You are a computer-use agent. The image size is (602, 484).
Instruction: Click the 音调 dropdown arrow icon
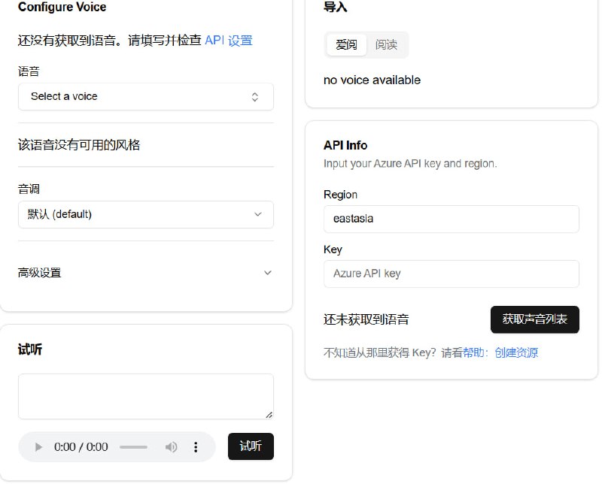258,214
